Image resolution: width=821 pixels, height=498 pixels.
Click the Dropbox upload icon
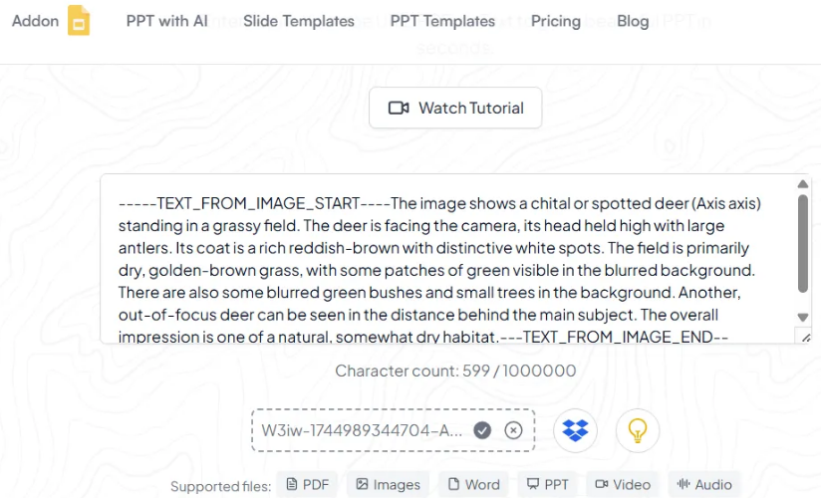tap(575, 430)
